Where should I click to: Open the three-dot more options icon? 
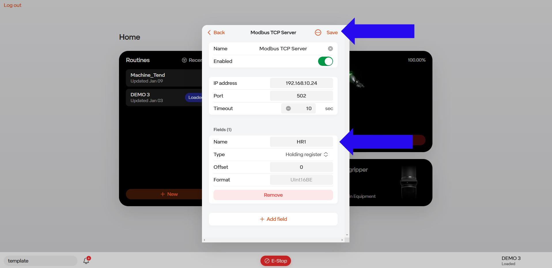pos(318,32)
